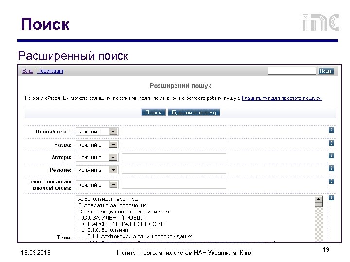Select topic C.1. АРХІТЕКТУРА ПРОЦЕСОРІВ
The image size is (350, 262).
[x=123, y=224]
